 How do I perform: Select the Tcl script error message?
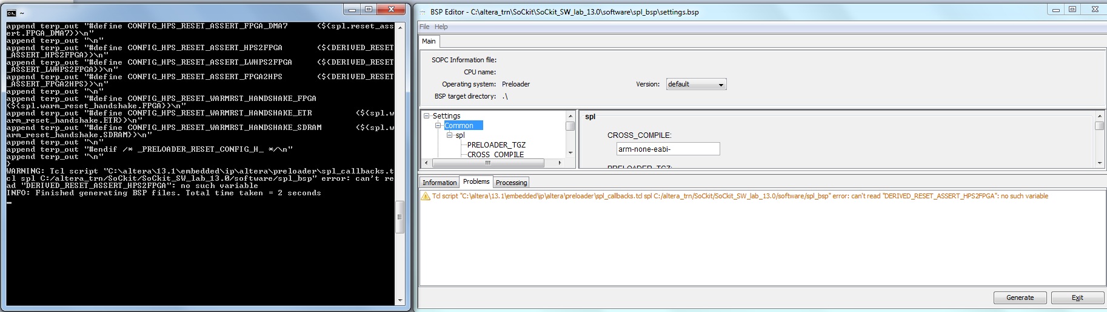coord(740,196)
